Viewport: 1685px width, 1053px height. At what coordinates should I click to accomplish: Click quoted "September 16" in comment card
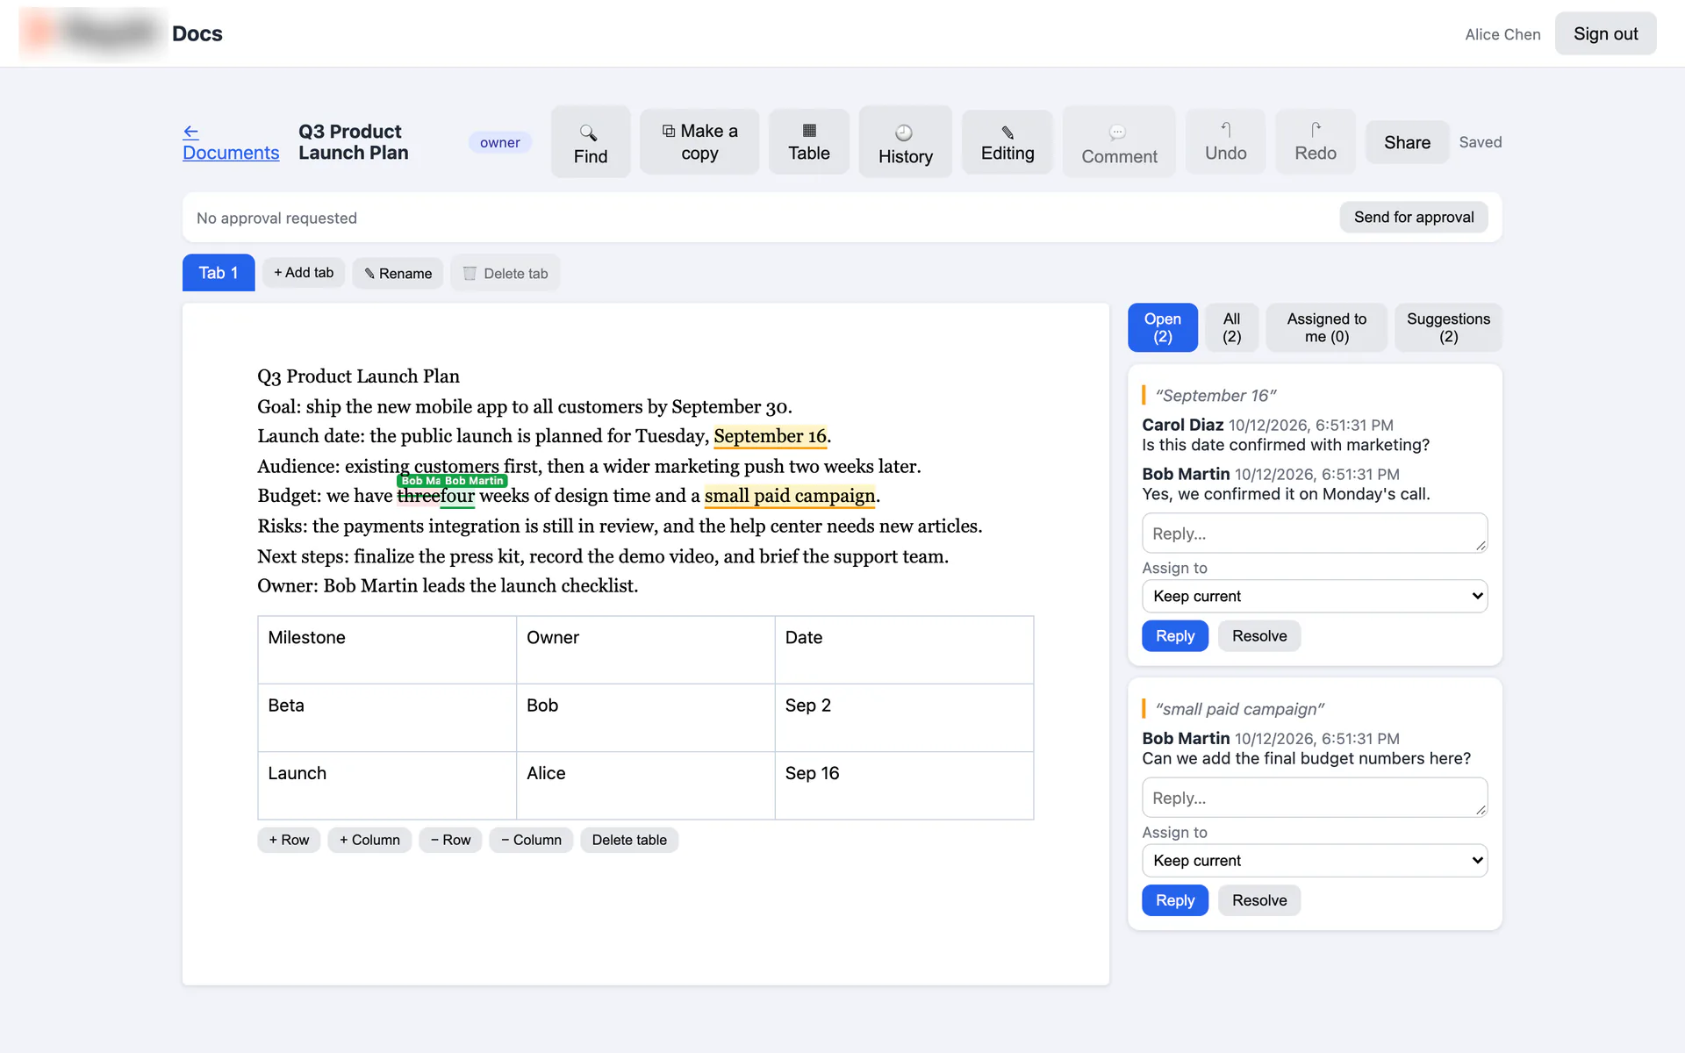1215,396
